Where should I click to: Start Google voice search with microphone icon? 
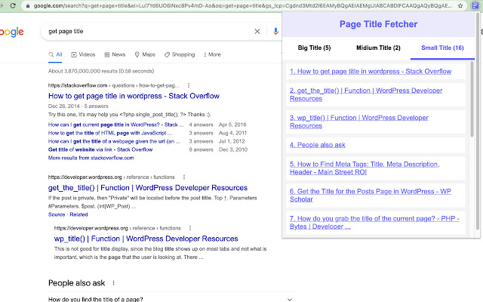coord(276,32)
